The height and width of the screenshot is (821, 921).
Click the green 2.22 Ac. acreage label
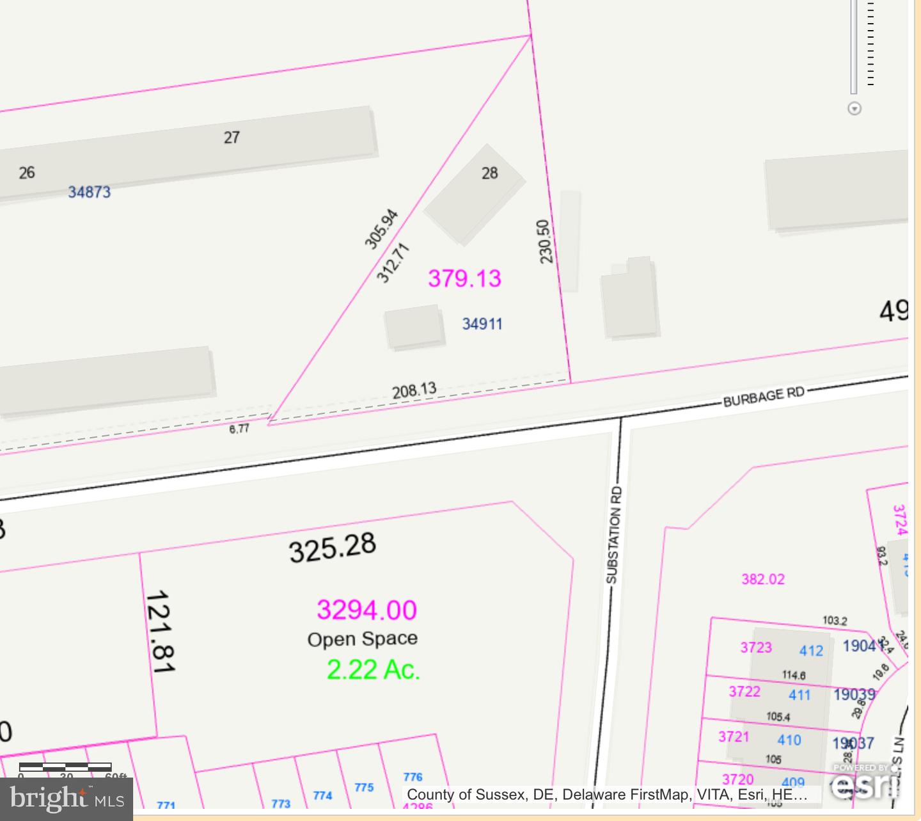click(373, 670)
